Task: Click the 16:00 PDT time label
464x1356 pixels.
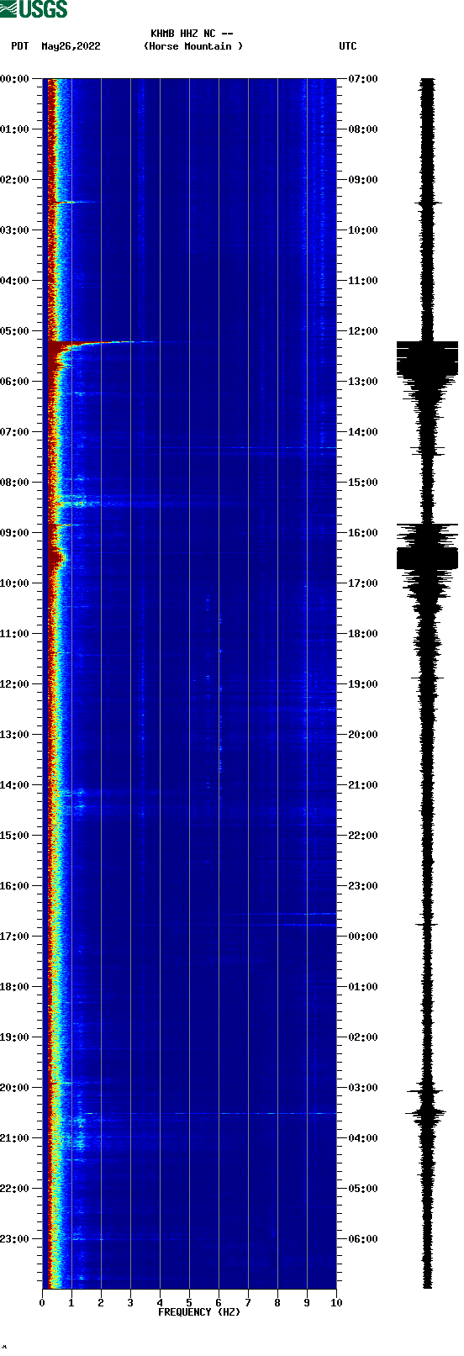Action: pyautogui.click(x=15, y=886)
